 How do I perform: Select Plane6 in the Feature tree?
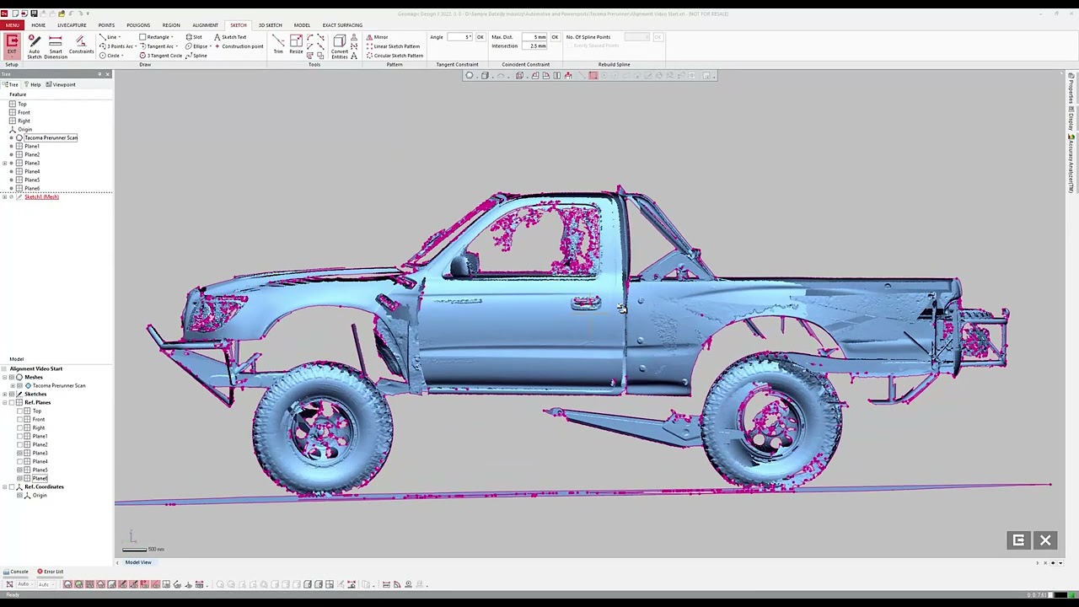click(32, 188)
